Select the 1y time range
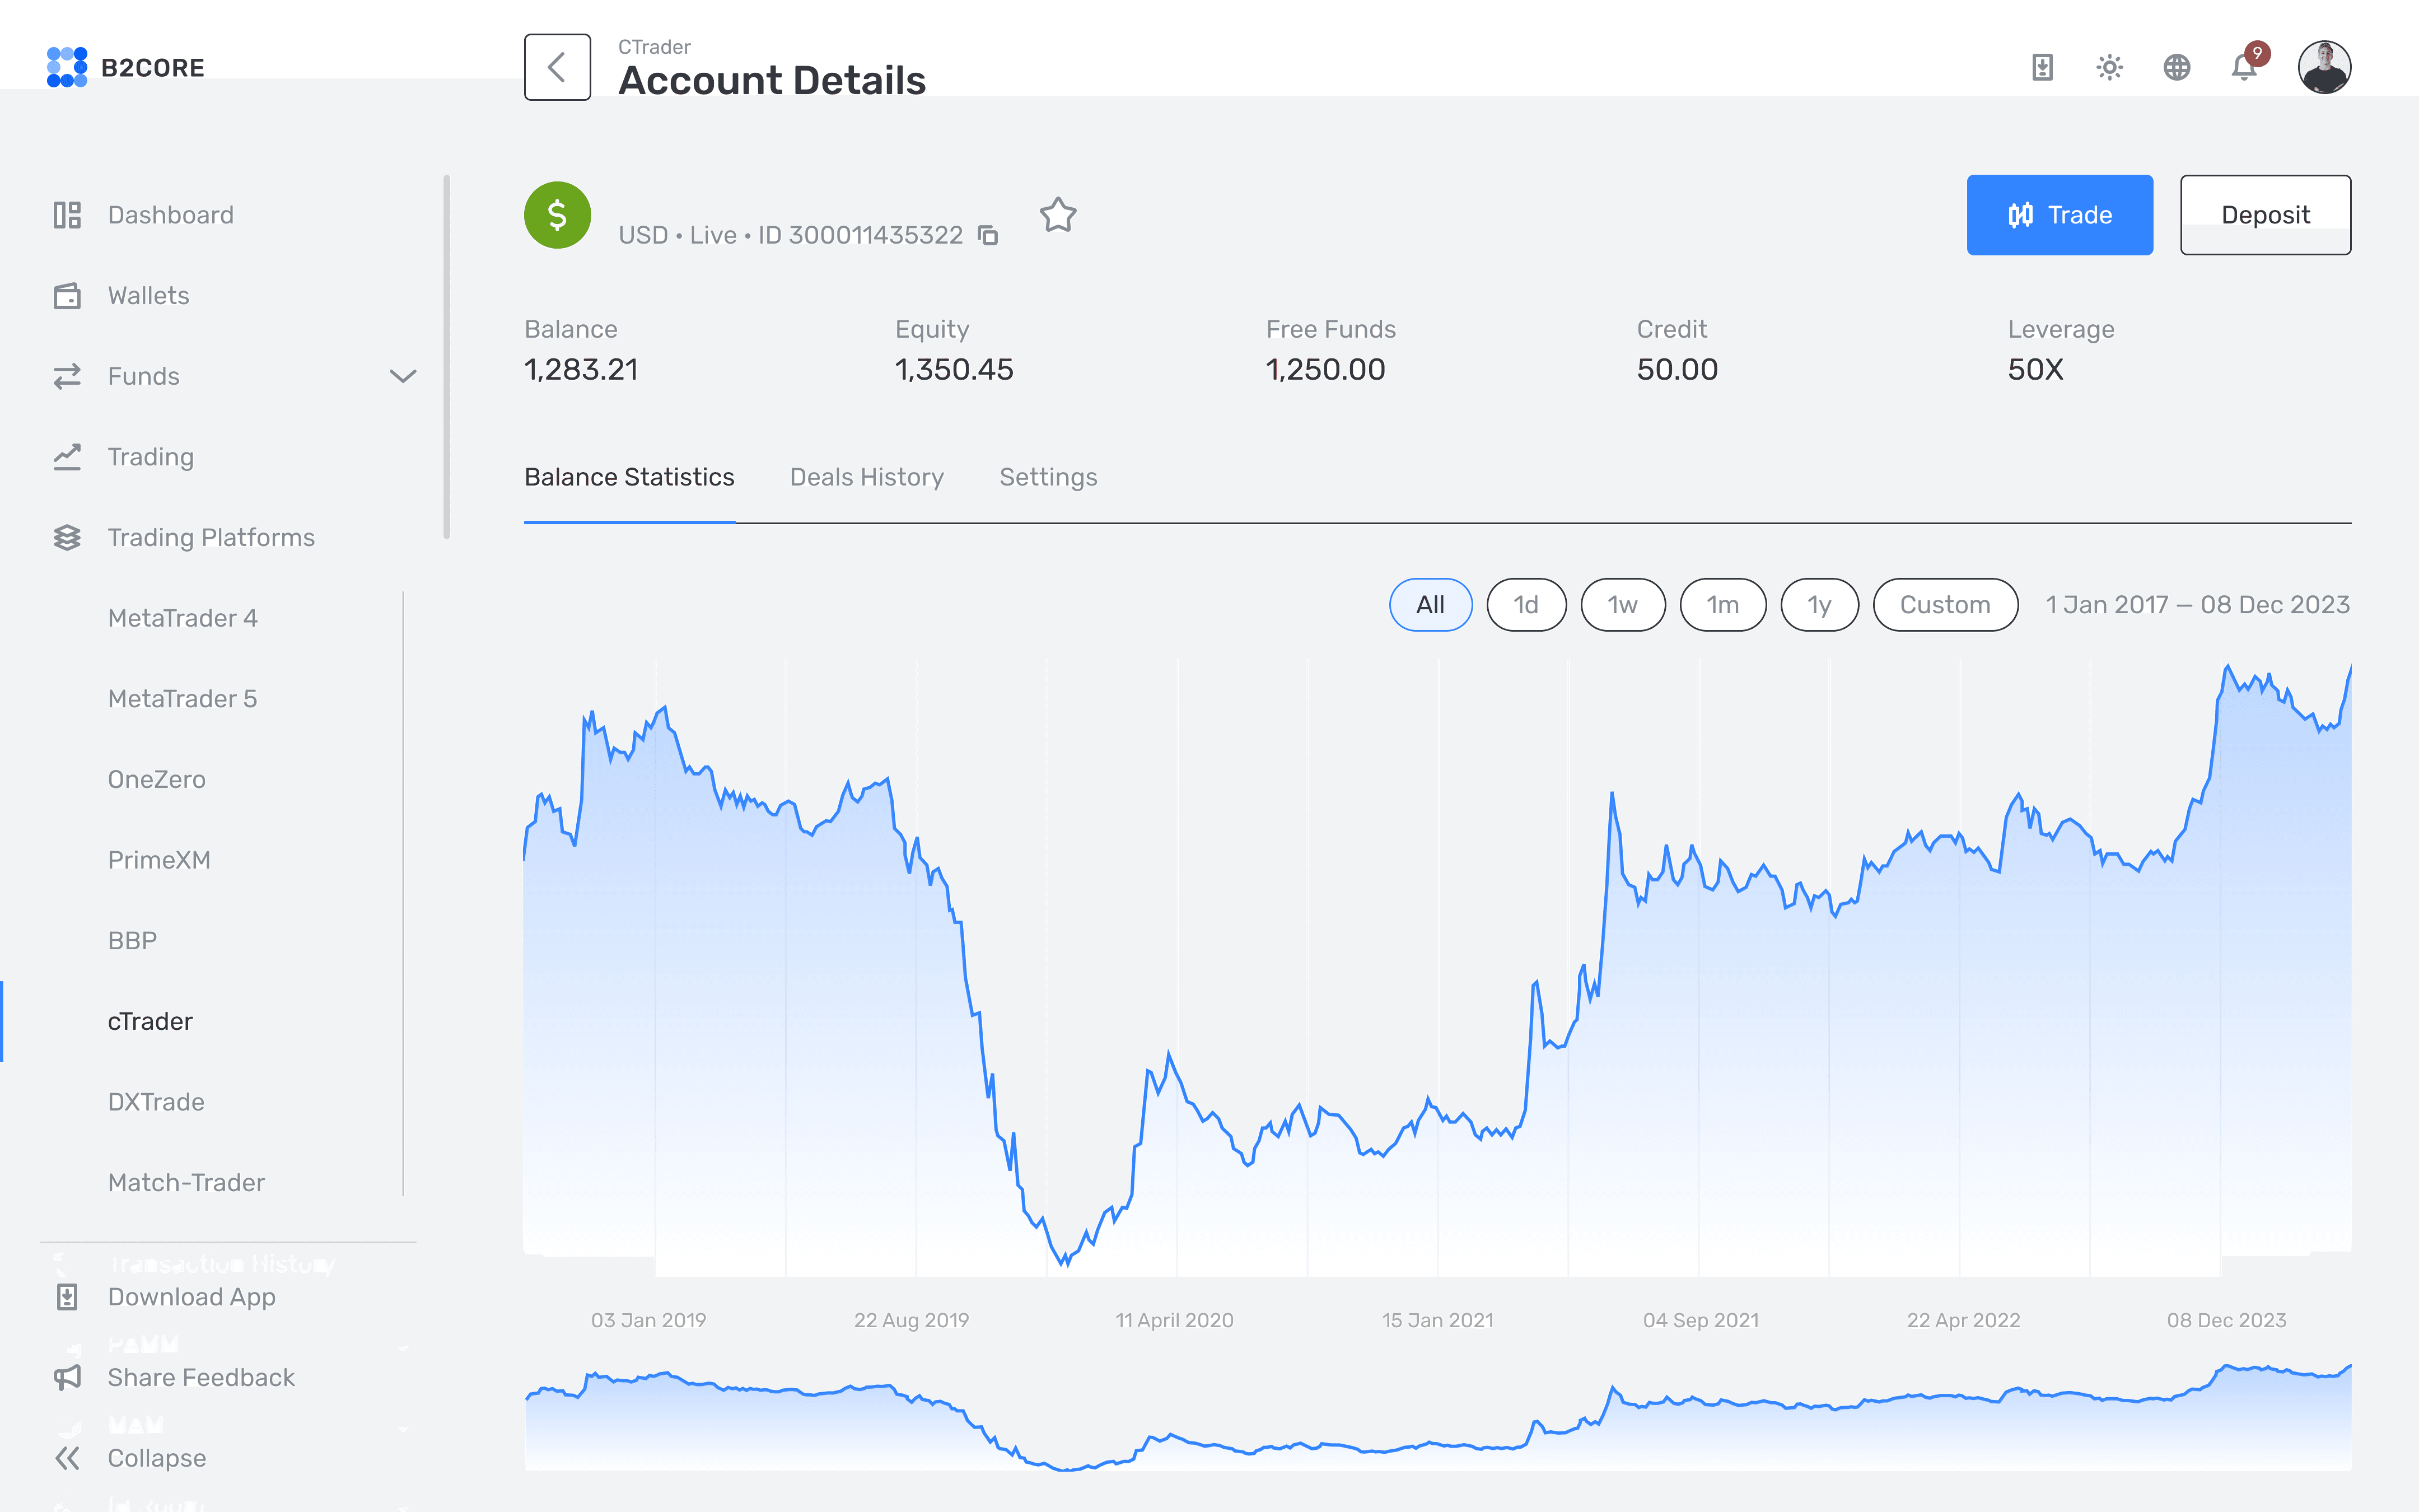The height and width of the screenshot is (1512, 2419). pos(1819,605)
